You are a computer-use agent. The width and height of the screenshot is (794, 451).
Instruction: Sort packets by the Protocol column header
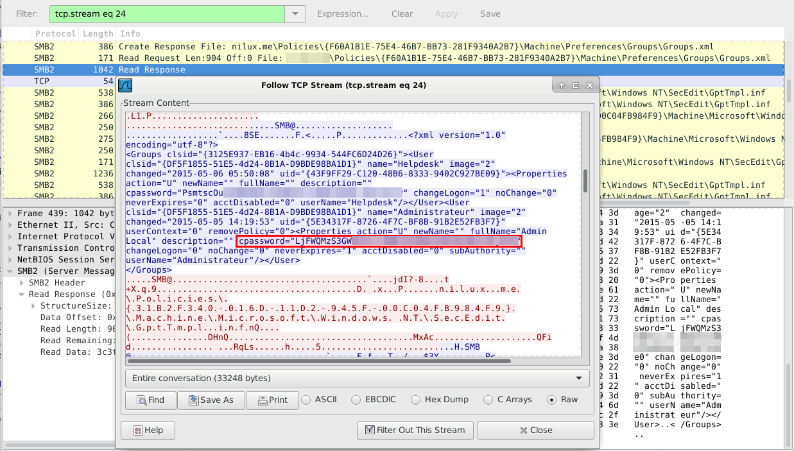point(55,33)
